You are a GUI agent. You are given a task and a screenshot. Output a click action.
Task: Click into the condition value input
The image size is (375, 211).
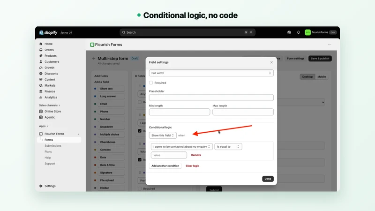pyautogui.click(x=169, y=155)
